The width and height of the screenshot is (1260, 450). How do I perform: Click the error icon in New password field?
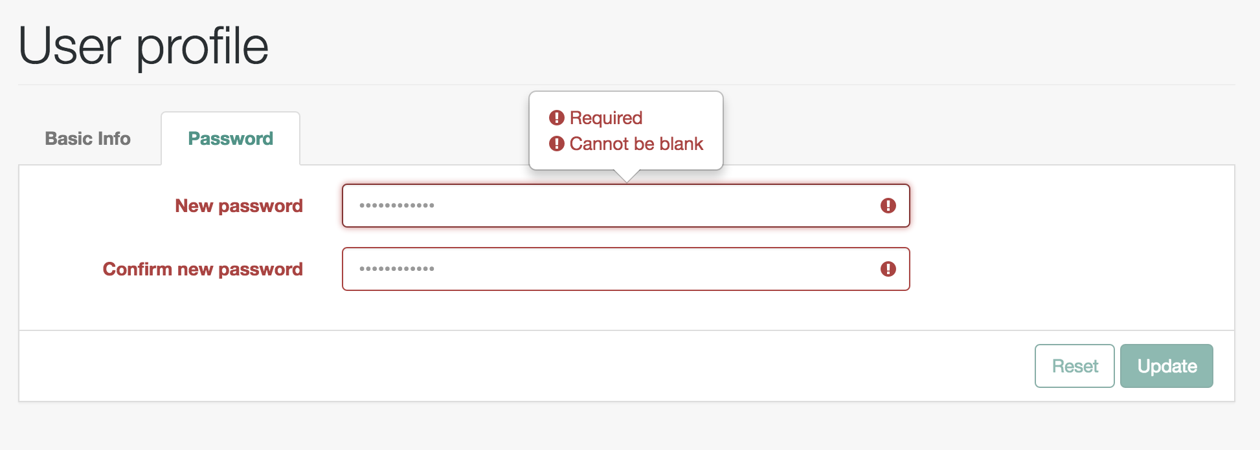click(x=888, y=206)
